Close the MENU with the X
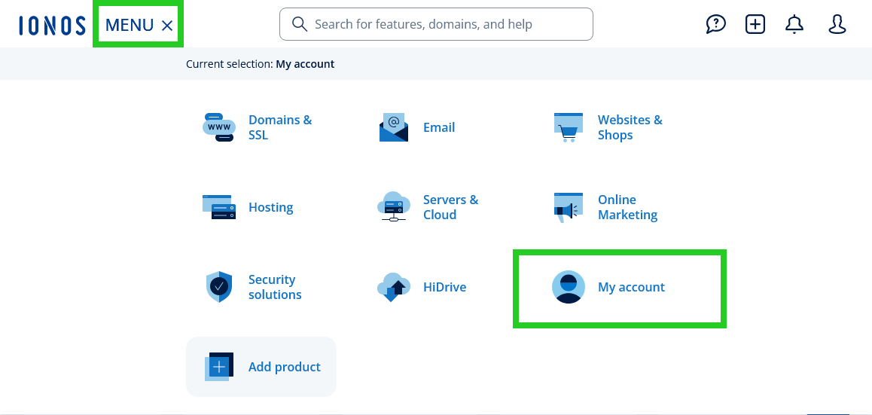 point(167,25)
